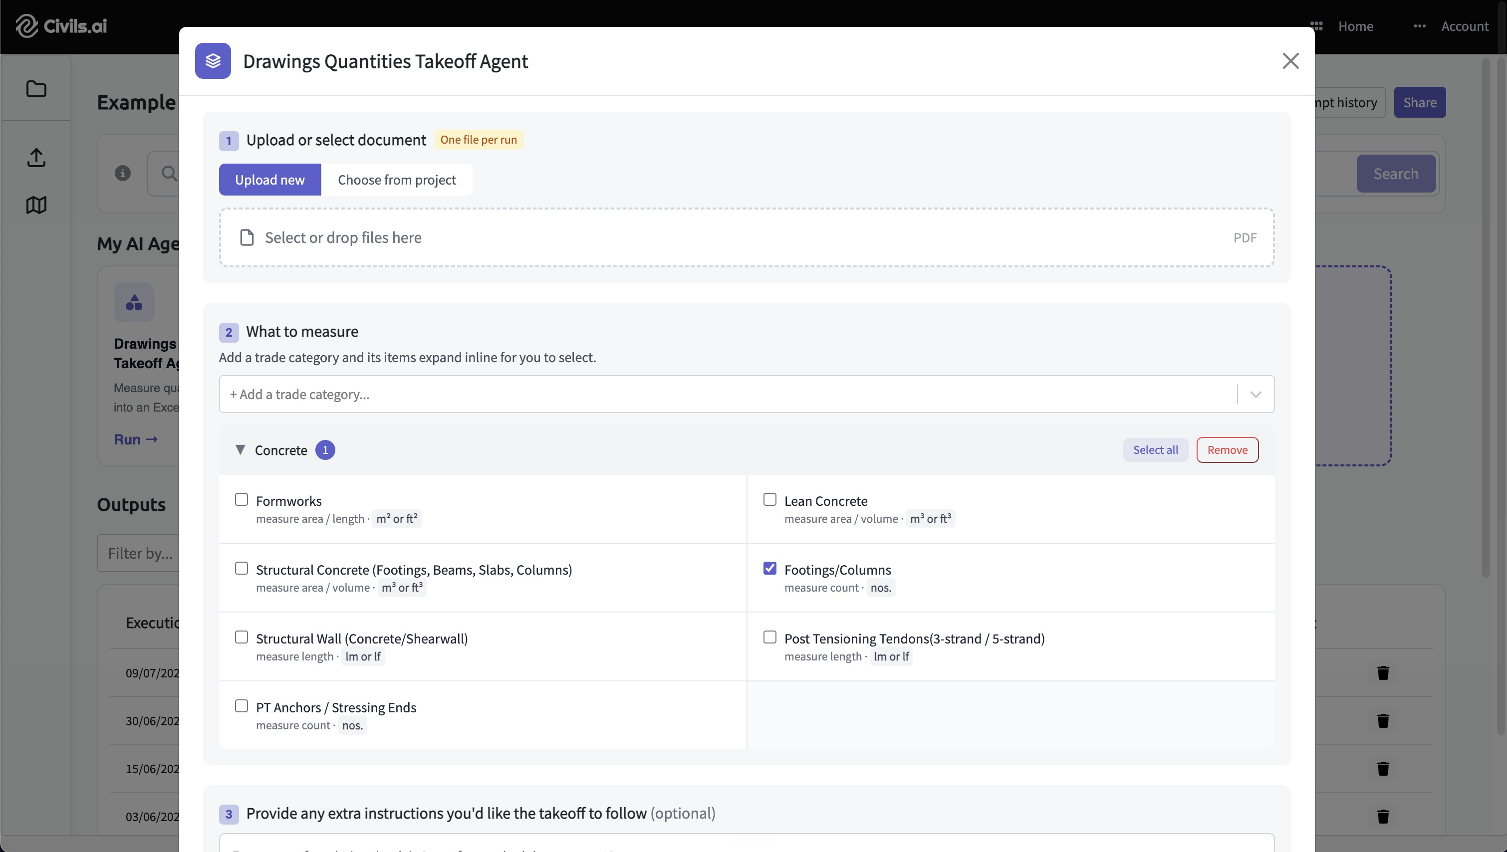
Task: Open Account in top navigation
Action: pos(1464,26)
